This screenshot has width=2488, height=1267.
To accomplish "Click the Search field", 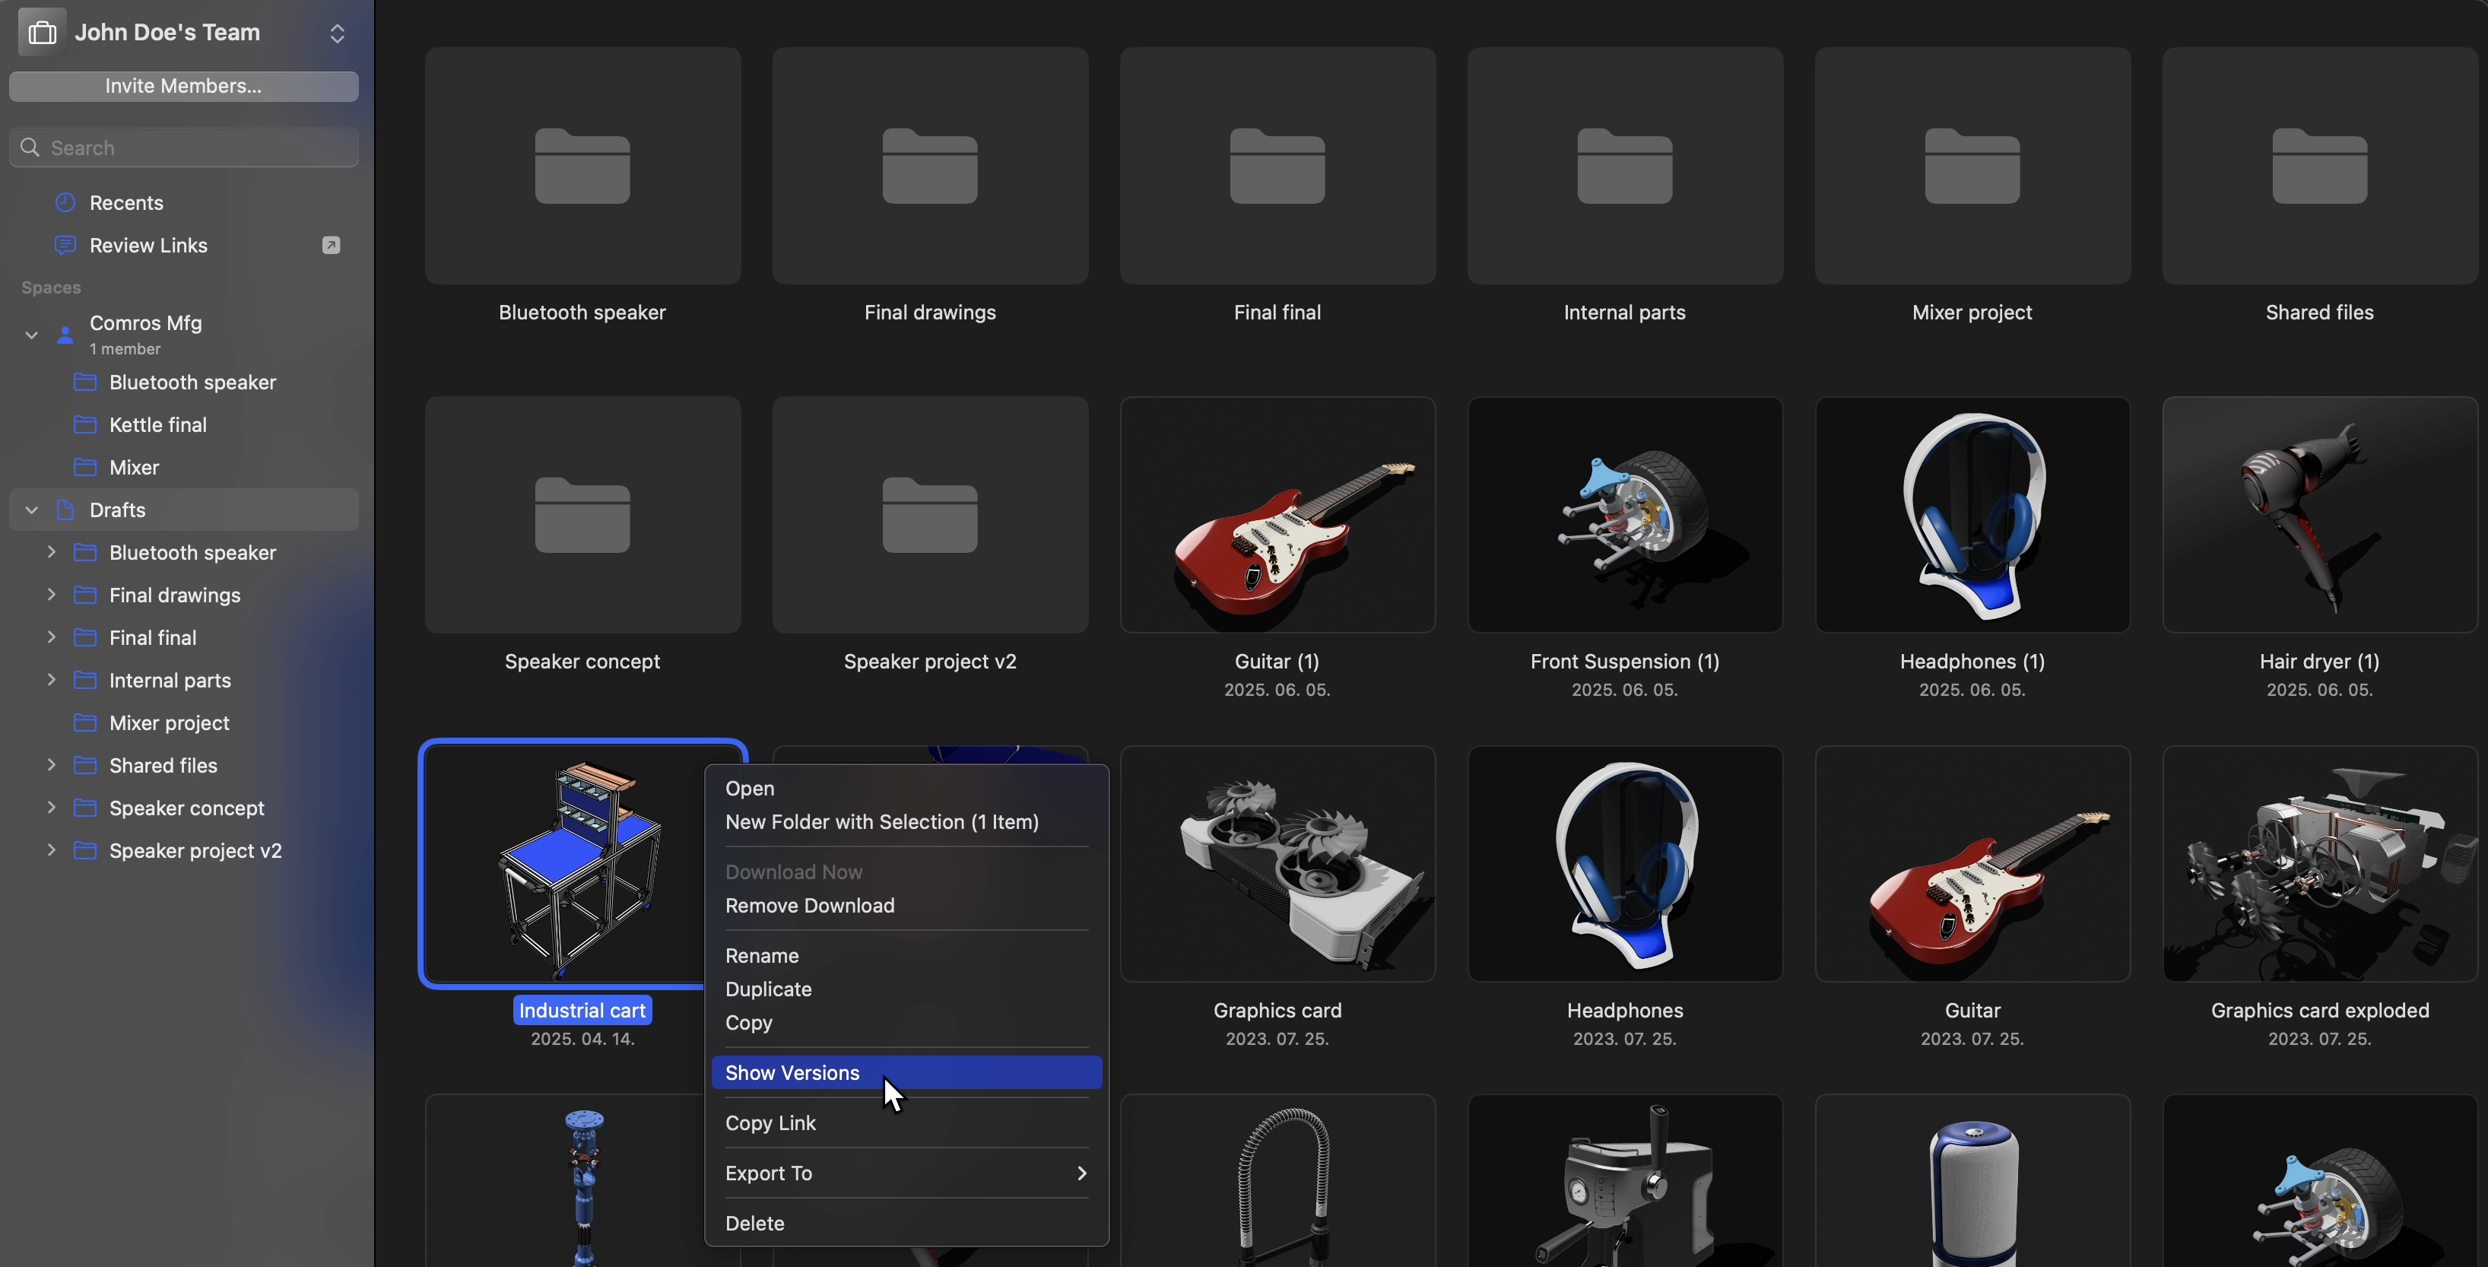I will point(183,148).
